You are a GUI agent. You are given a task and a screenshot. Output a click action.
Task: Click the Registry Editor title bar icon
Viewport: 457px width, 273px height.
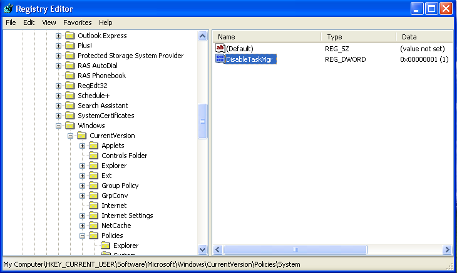8,9
